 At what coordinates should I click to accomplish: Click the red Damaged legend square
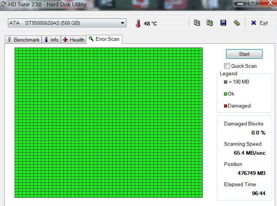pos(225,106)
